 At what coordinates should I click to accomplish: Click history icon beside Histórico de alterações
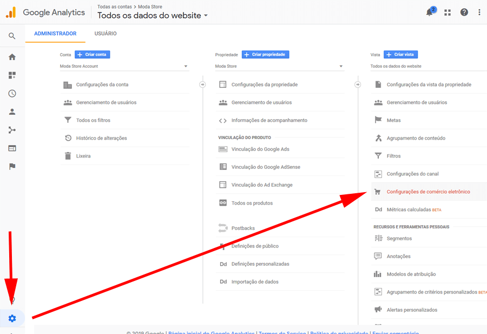[x=68, y=138]
